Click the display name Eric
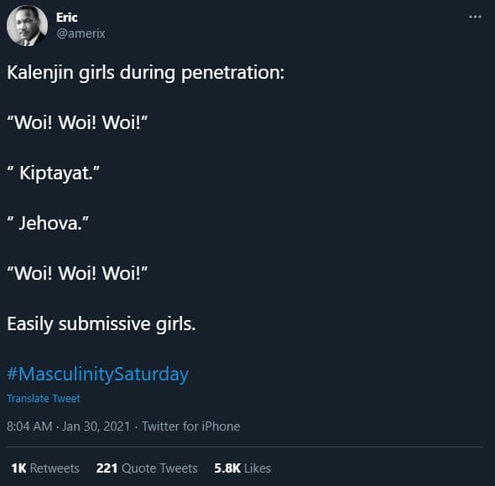Viewport: 495px width, 486px height. tap(66, 18)
